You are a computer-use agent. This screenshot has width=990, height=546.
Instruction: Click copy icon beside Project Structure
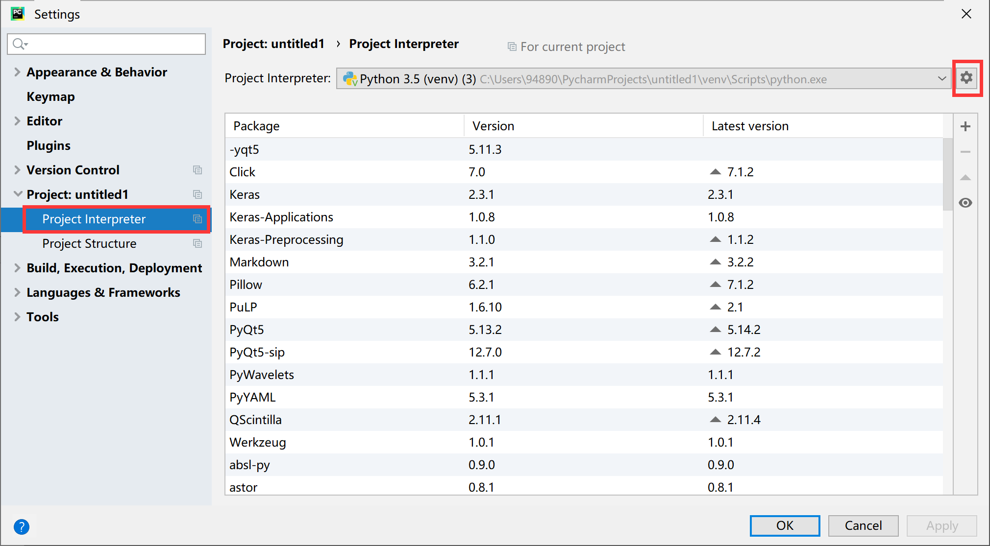198,243
